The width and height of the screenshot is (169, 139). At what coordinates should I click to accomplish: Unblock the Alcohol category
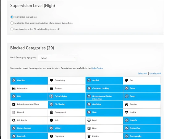[x=104, y=81]
